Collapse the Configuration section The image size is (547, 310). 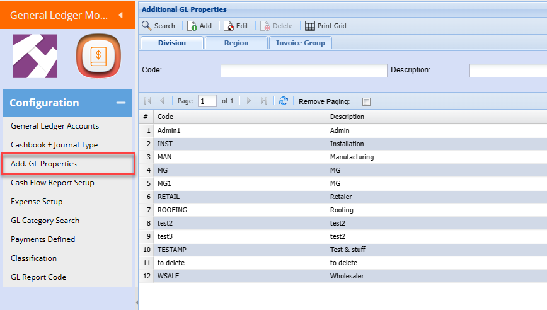(120, 103)
